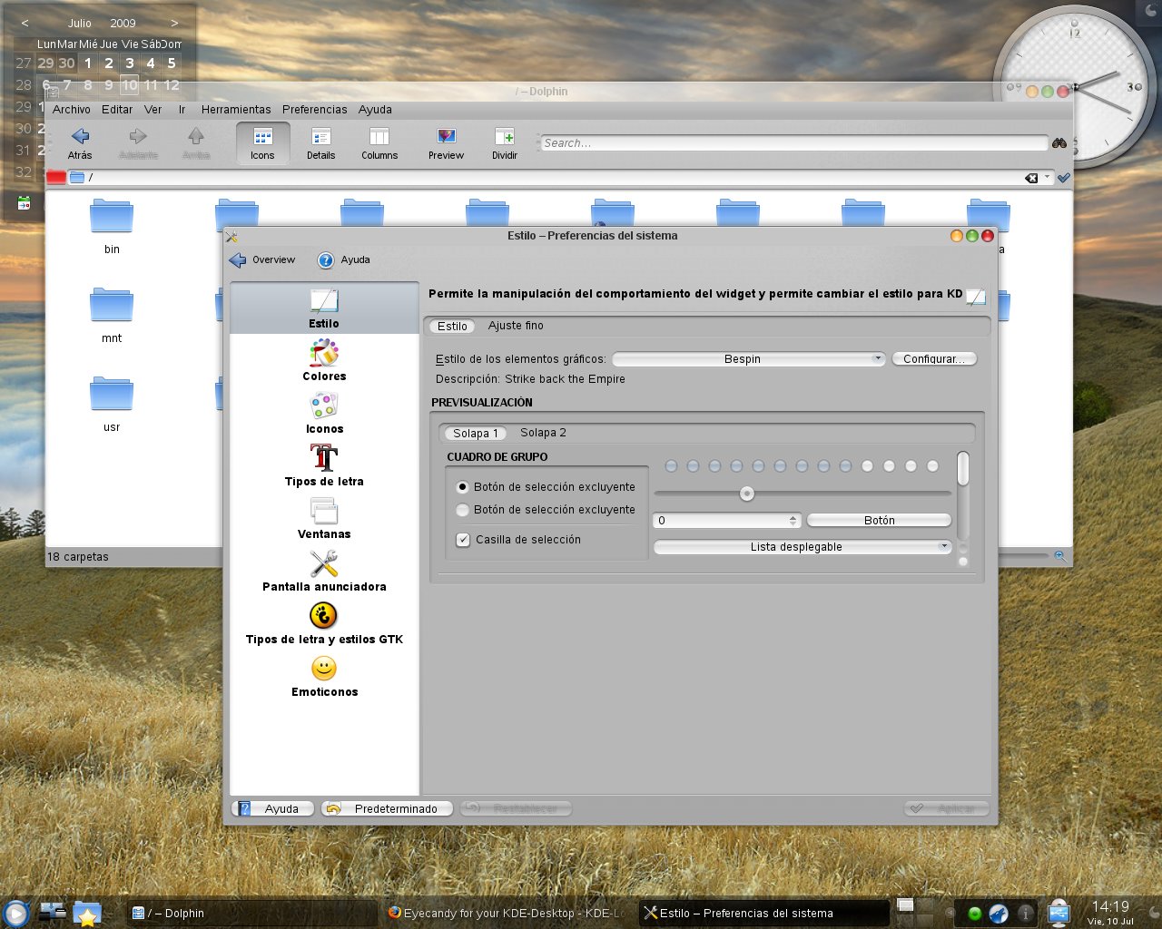
Task: Click Dolphin Search field
Action: (794, 143)
